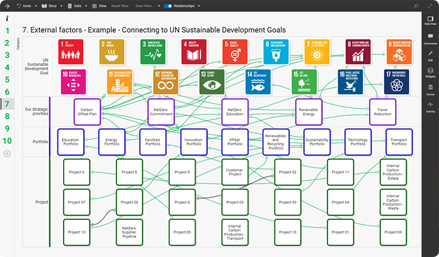Add a new story page with plus icon

click(7, 154)
